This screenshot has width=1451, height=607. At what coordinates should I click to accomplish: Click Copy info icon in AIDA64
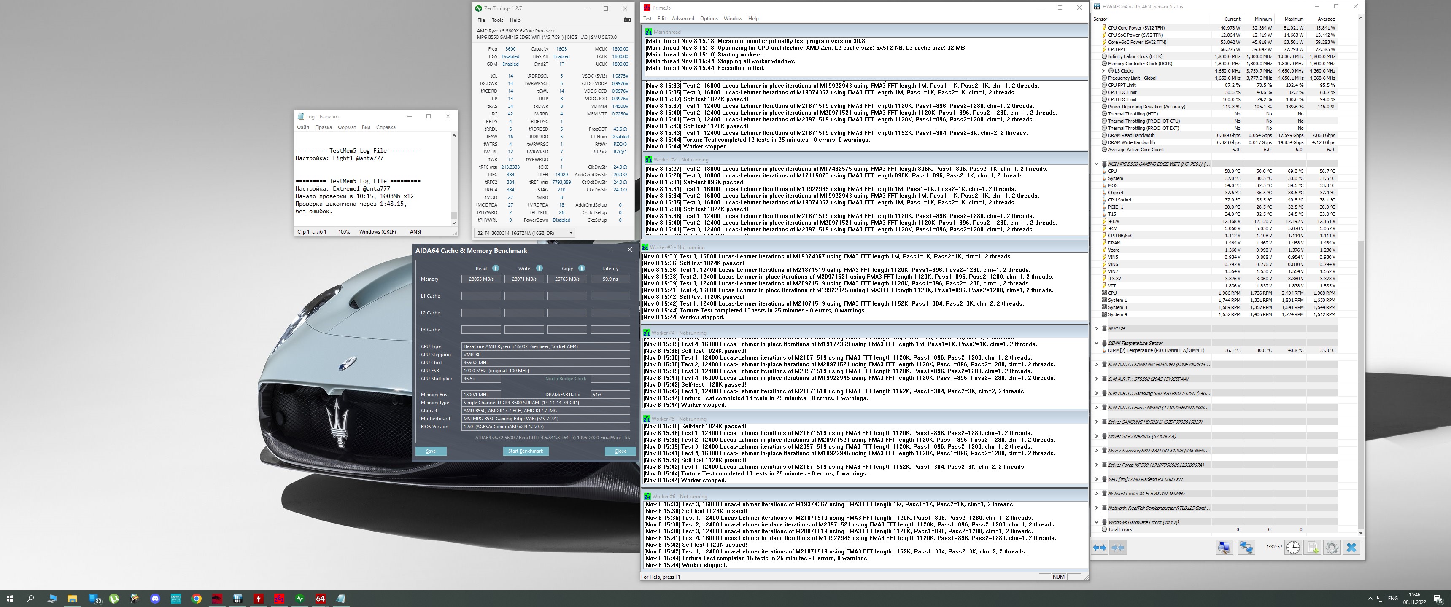[x=582, y=268]
